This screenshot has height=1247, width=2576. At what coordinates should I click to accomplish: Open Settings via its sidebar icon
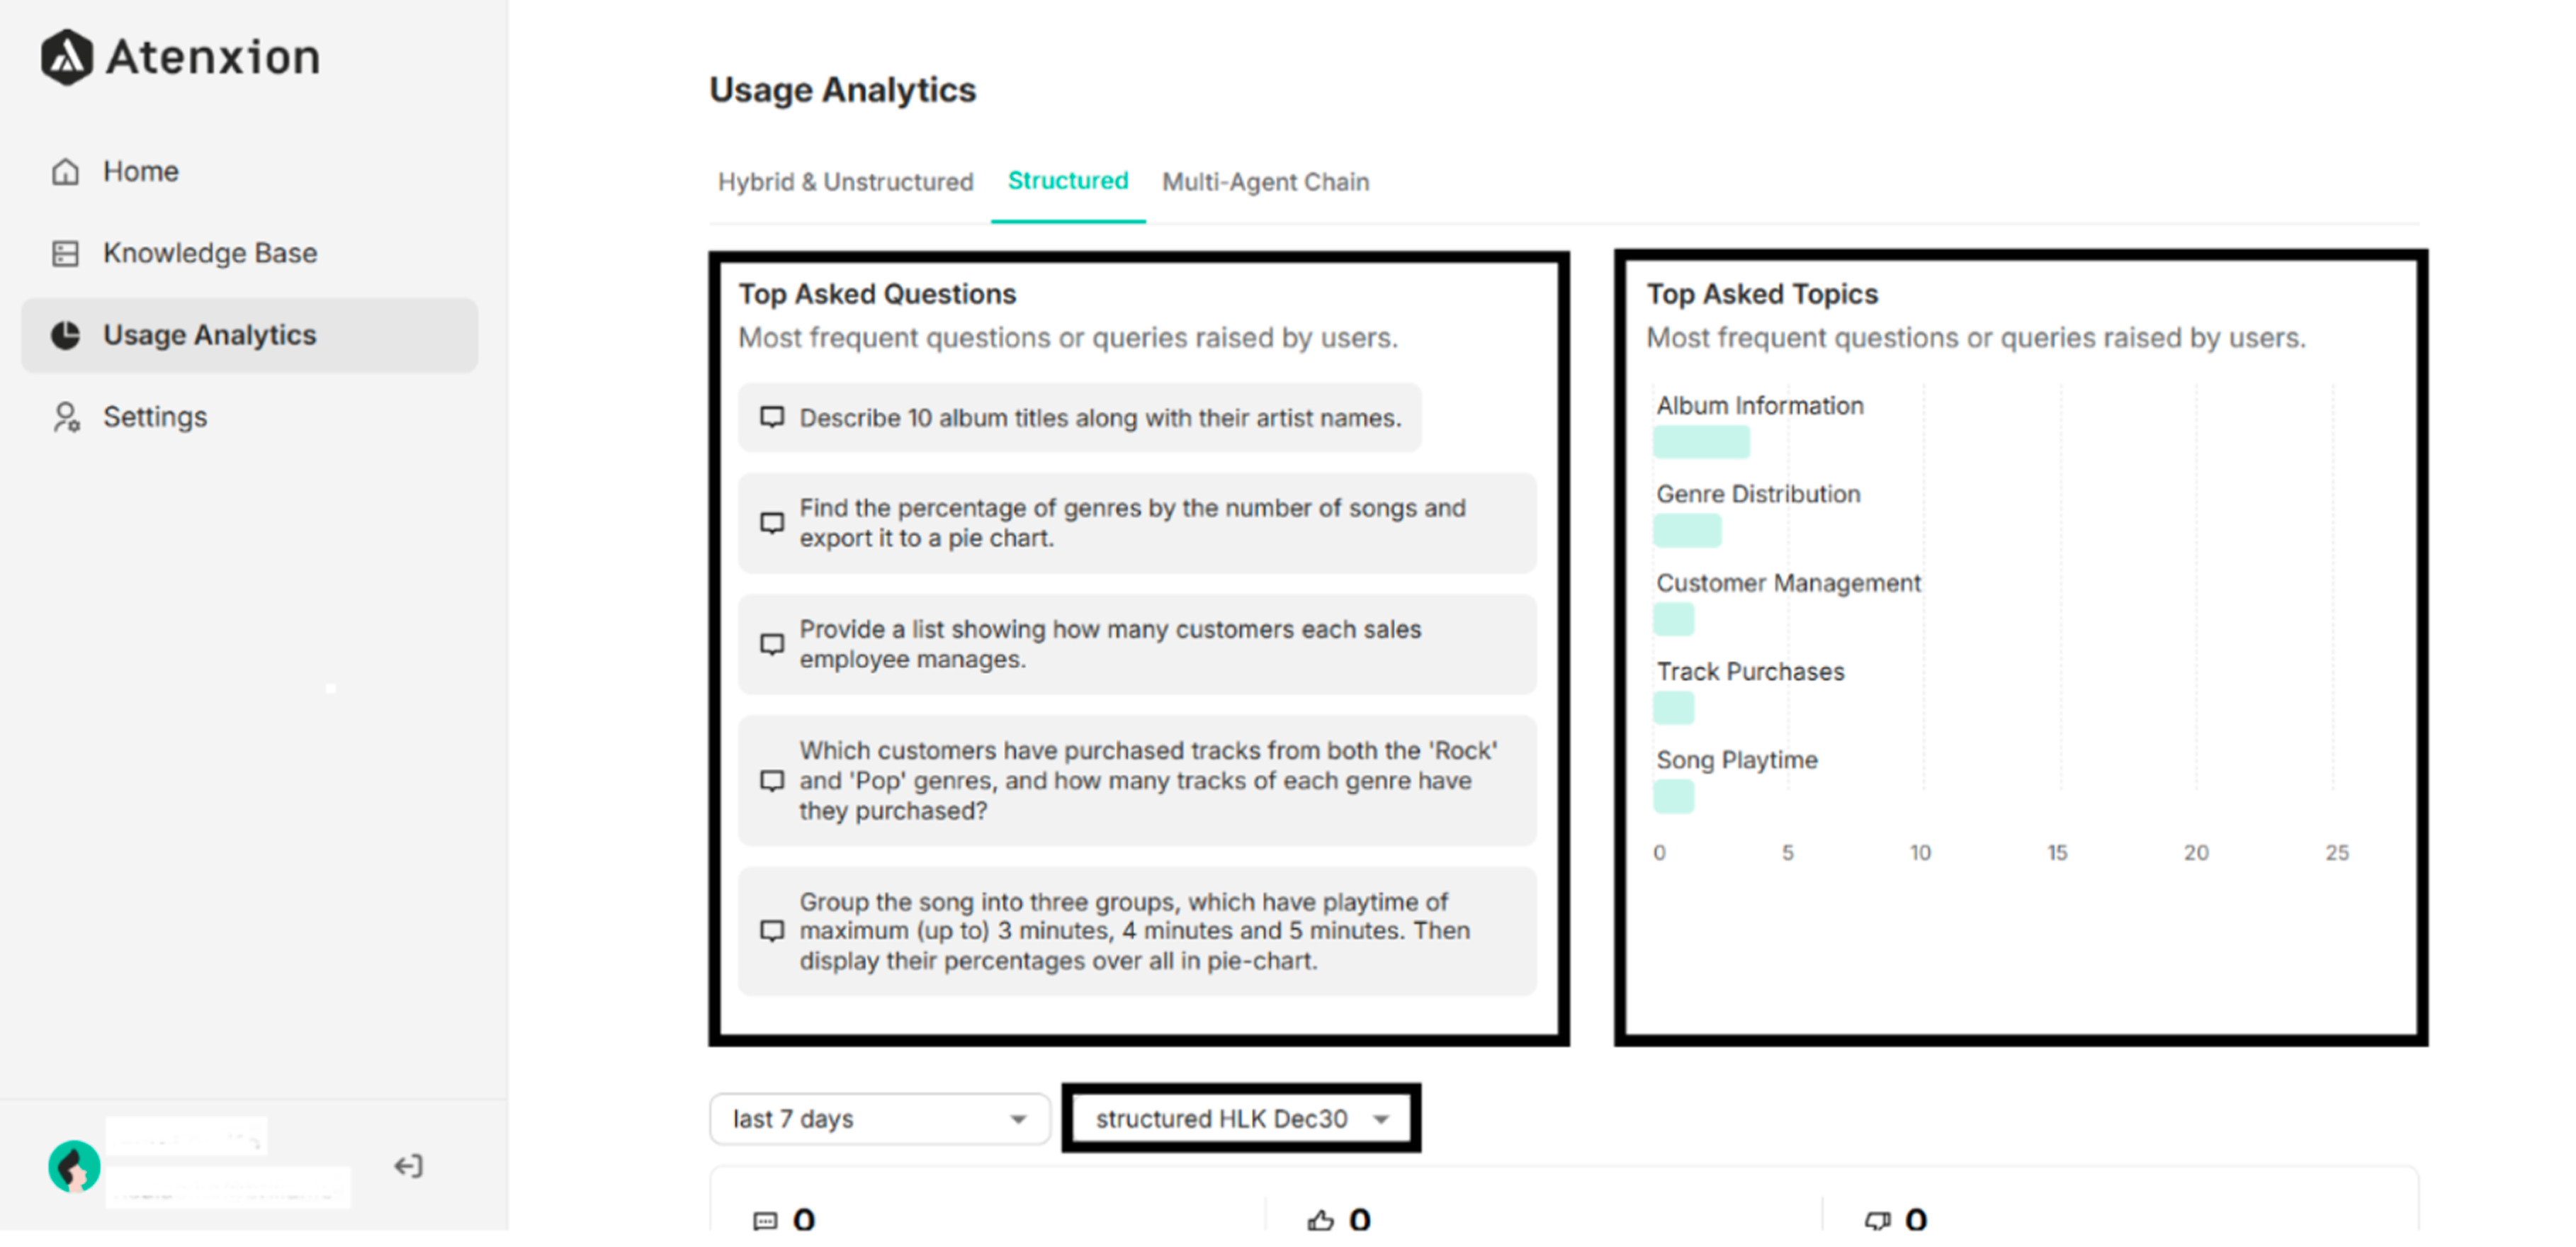pos(66,417)
